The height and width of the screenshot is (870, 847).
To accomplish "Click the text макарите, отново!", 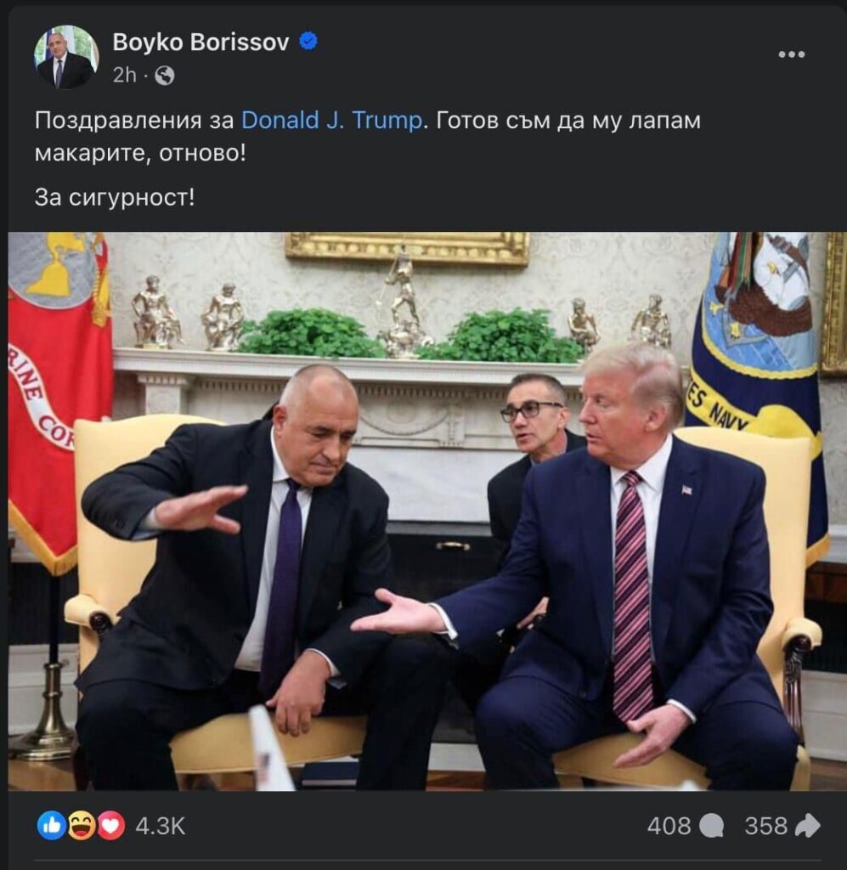I will (140, 153).
